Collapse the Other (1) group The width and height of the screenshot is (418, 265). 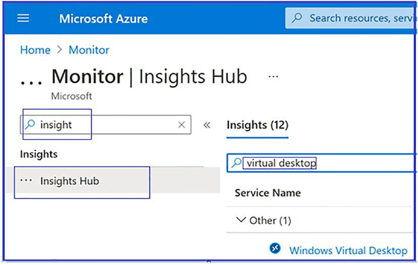[x=241, y=220]
